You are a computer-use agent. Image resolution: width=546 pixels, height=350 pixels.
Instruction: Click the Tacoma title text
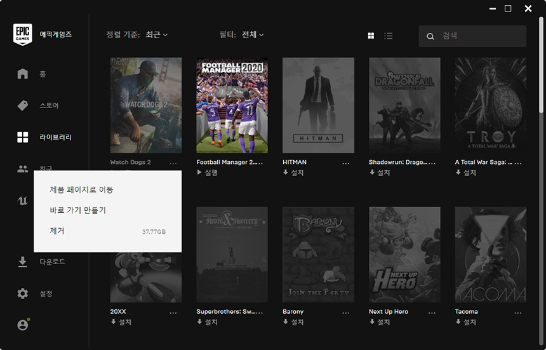pyautogui.click(x=466, y=312)
